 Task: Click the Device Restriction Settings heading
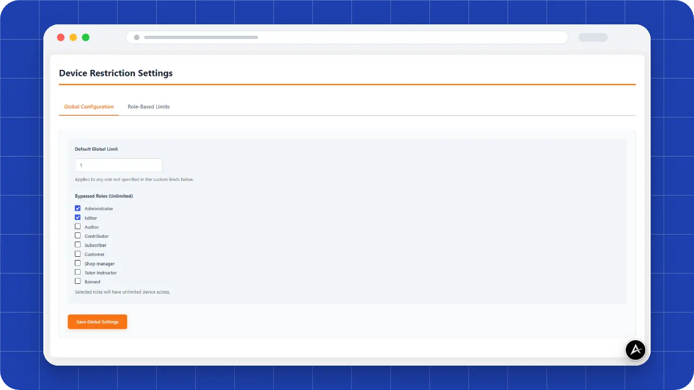pyautogui.click(x=116, y=73)
